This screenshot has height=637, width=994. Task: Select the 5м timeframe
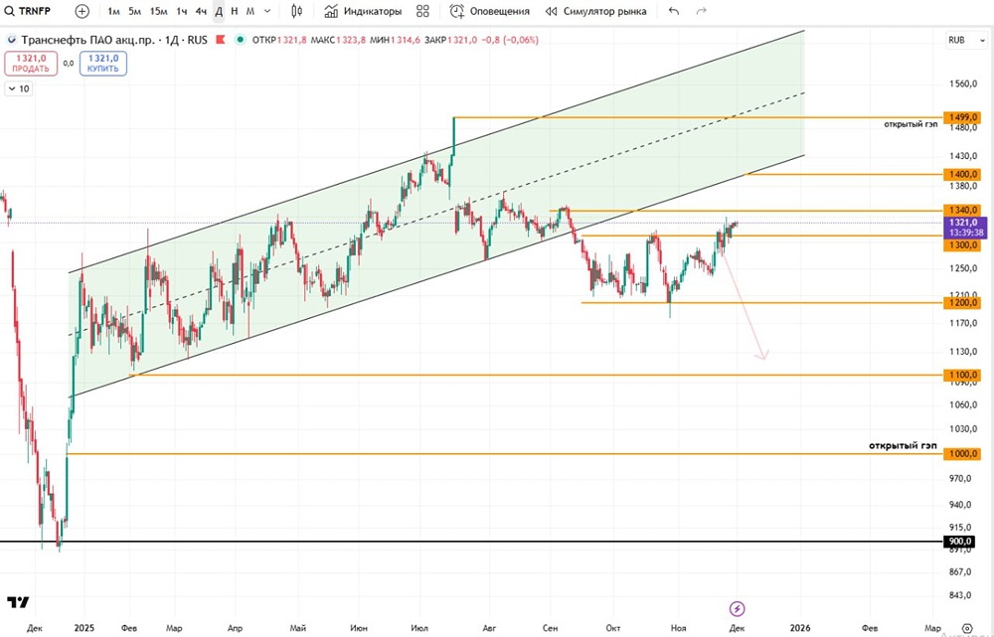[x=134, y=11]
